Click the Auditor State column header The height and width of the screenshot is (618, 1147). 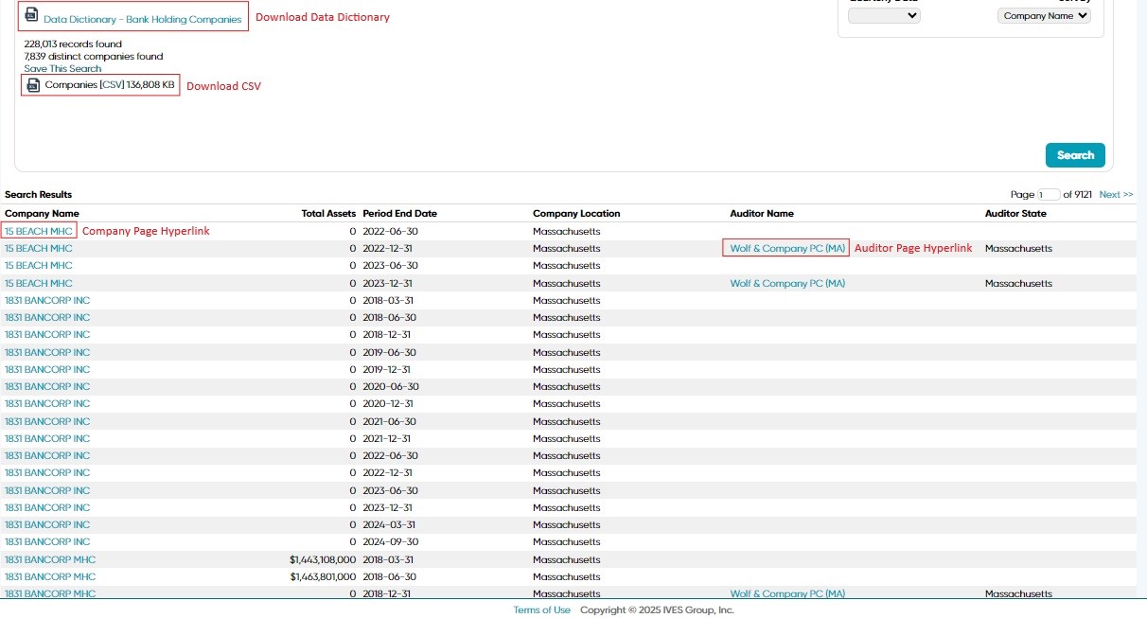(1015, 214)
